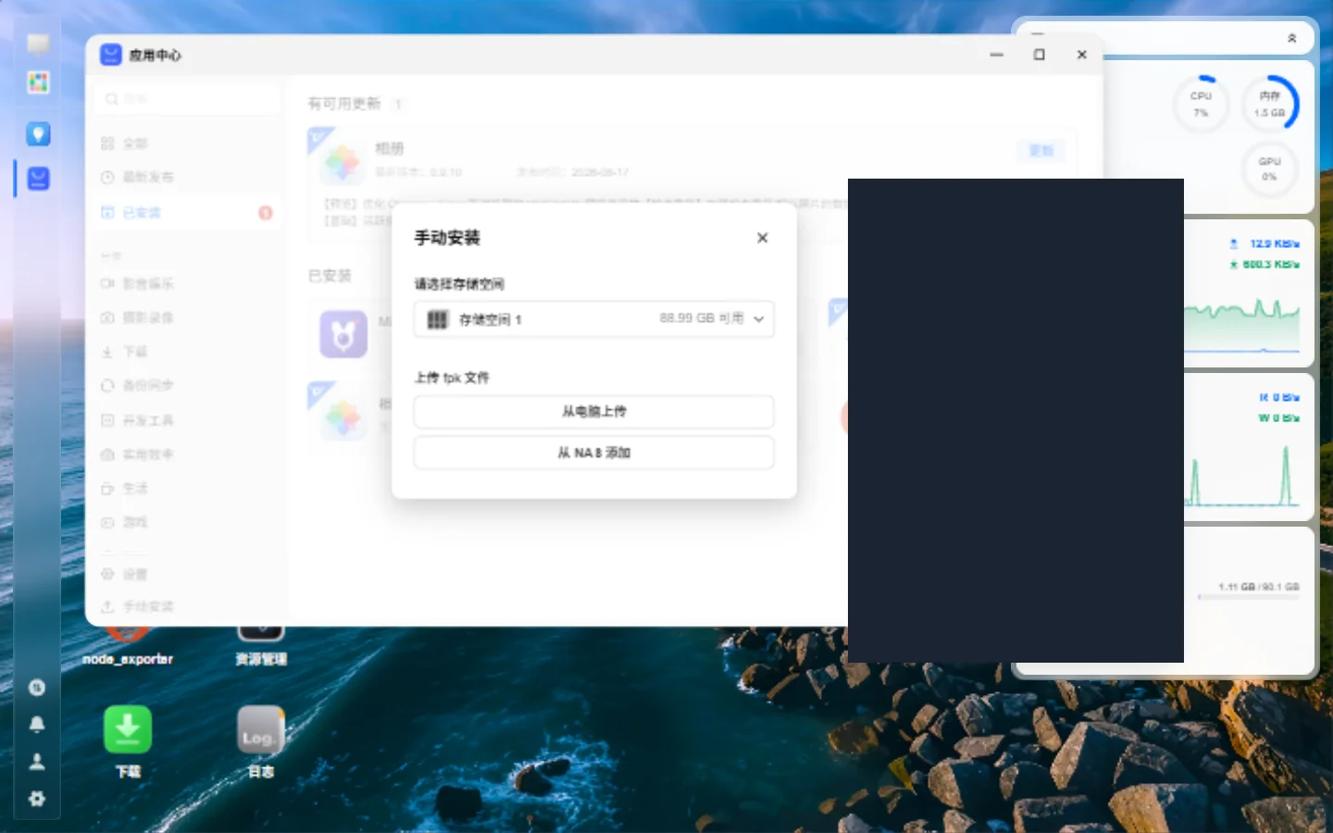Focus the App Center search field
This screenshot has width=1333, height=833.
pyautogui.click(x=187, y=99)
